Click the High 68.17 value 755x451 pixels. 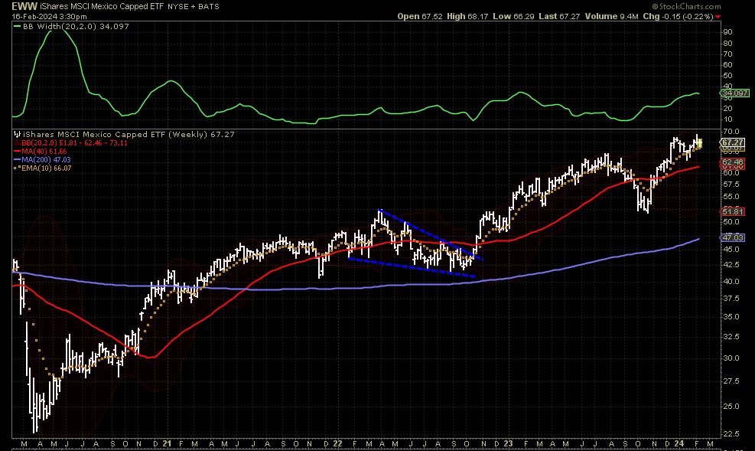pos(467,16)
